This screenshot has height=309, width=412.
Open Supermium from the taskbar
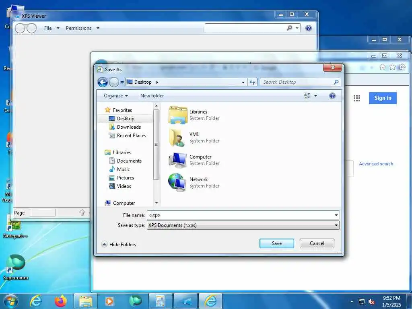coord(136,301)
